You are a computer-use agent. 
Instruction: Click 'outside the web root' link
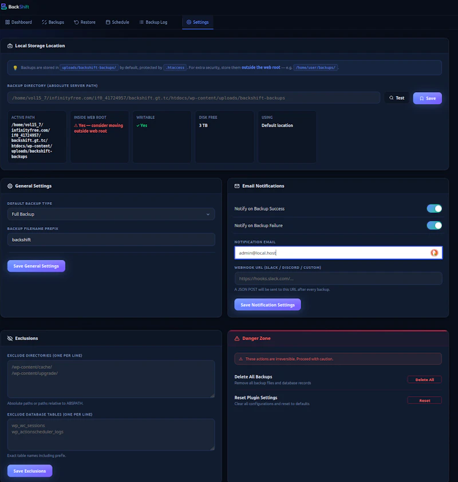tap(260, 68)
